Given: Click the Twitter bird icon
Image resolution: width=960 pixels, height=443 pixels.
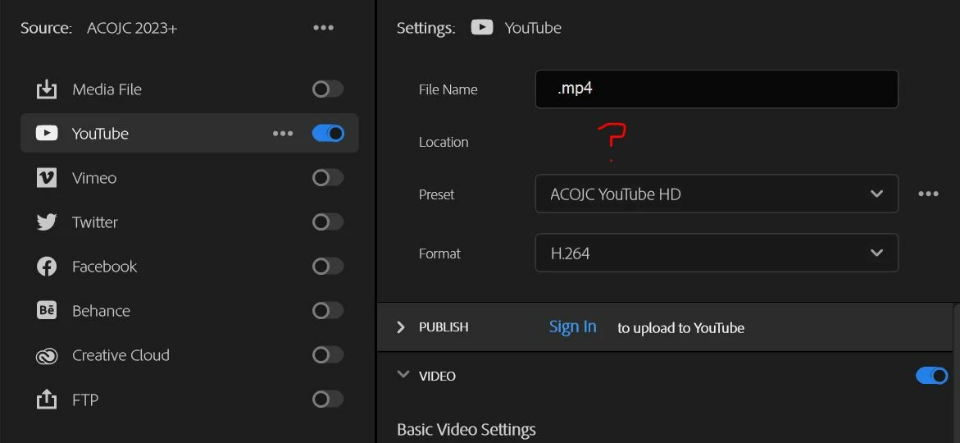Looking at the screenshot, I should coord(47,221).
